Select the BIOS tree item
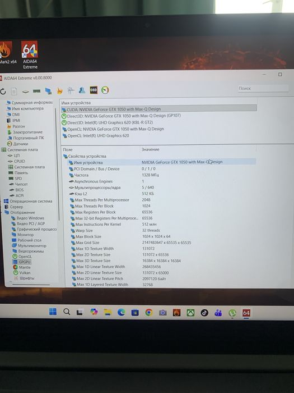294x393 pixels. [x=16, y=190]
